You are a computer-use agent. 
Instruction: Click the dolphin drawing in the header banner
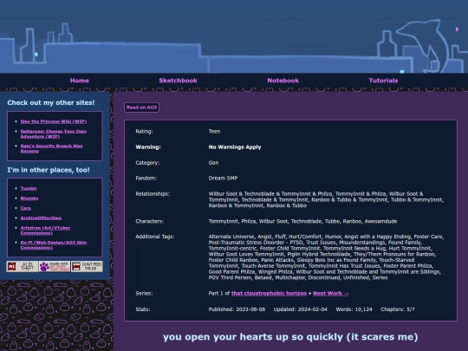[426, 45]
